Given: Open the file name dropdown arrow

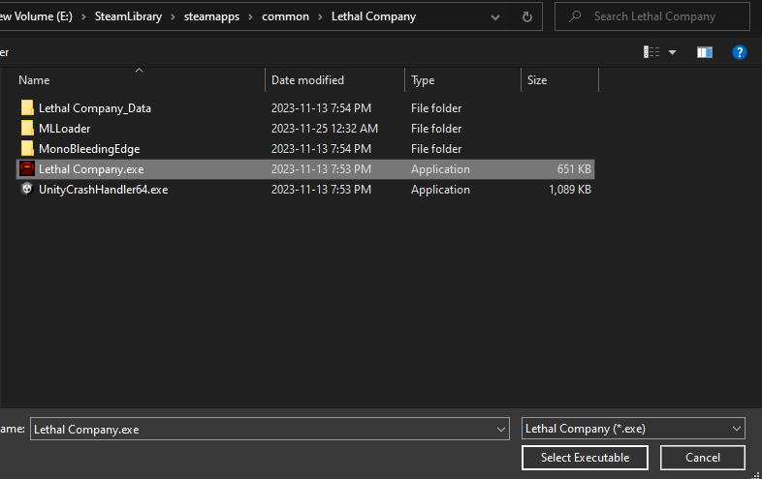Looking at the screenshot, I should 501,429.
